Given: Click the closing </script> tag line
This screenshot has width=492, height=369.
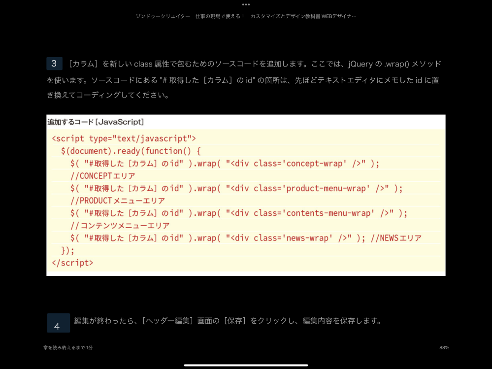Looking at the screenshot, I should click(x=72, y=263).
